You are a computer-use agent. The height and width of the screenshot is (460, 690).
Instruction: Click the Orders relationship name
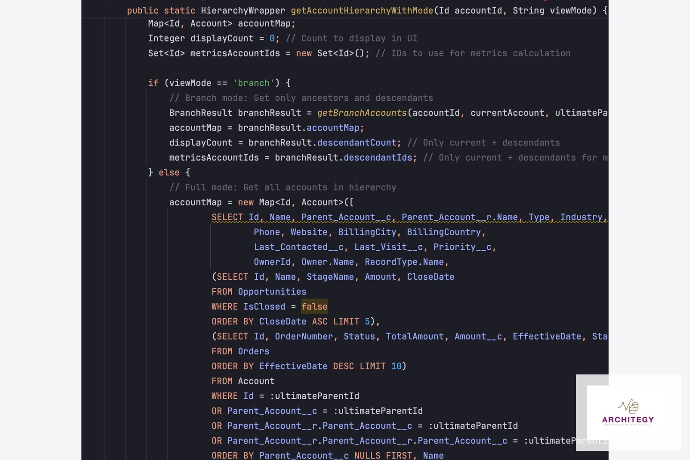(253, 351)
